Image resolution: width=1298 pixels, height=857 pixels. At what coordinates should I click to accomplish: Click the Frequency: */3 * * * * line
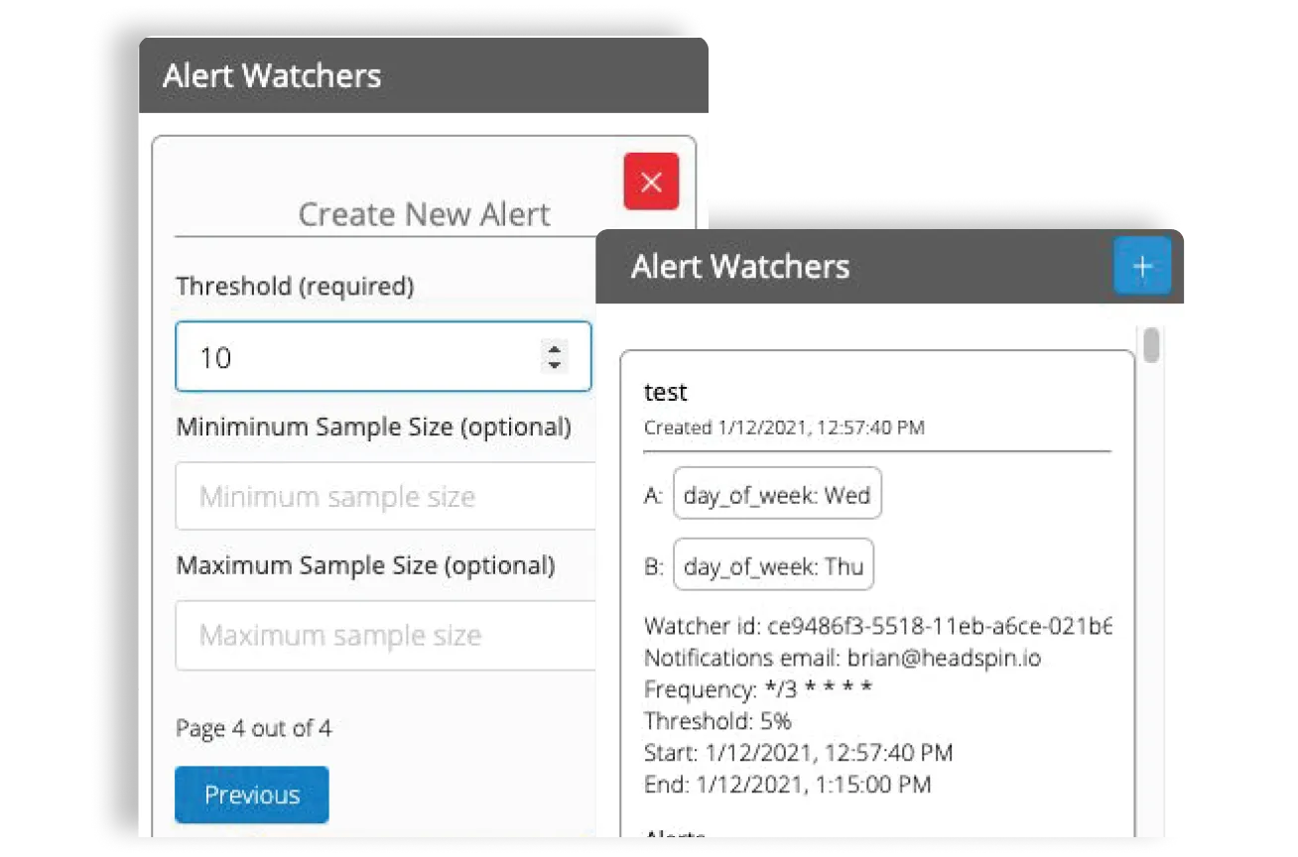click(758, 688)
